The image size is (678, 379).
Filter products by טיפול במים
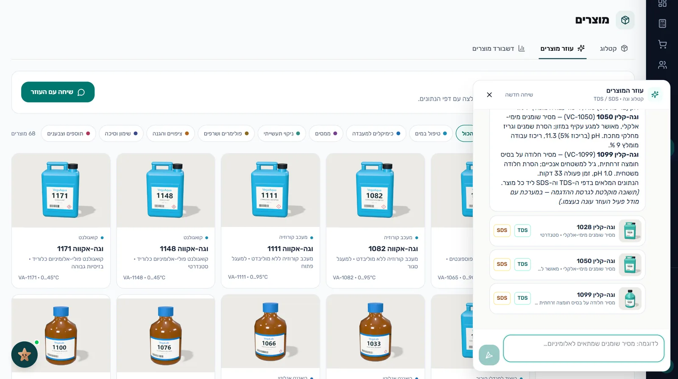click(431, 133)
